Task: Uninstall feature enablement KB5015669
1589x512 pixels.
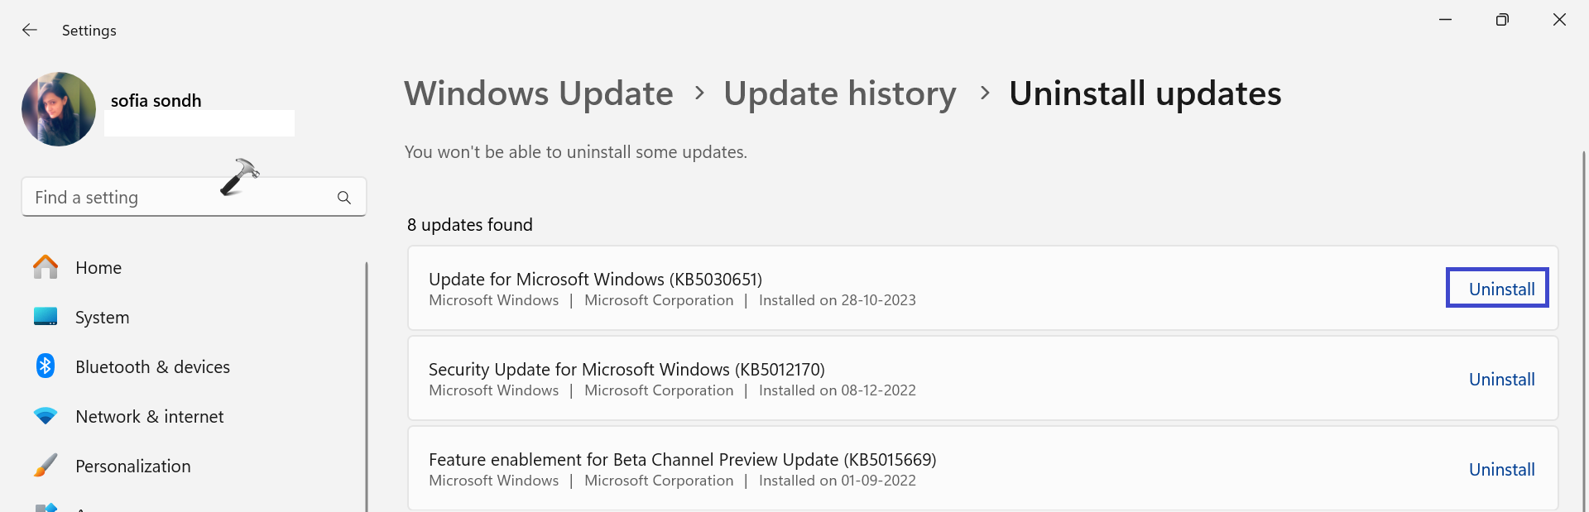Action: [x=1501, y=469]
